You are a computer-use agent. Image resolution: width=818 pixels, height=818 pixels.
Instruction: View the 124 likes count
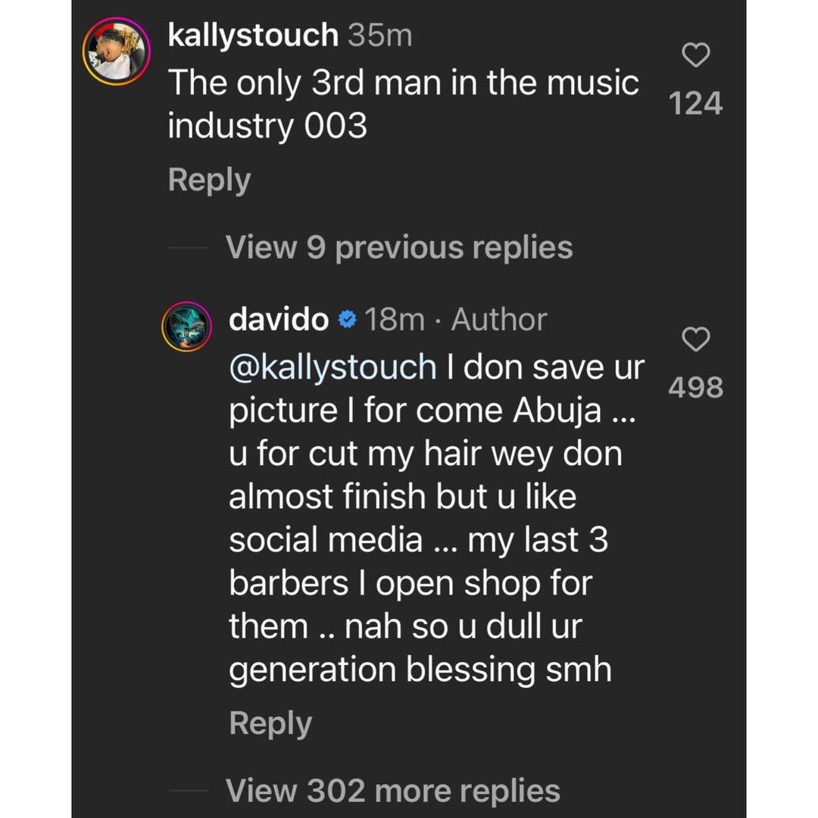(696, 104)
